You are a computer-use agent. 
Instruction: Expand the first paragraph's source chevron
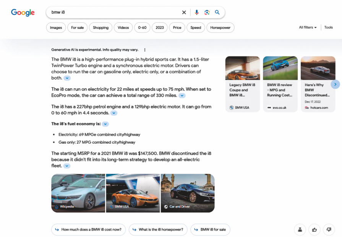[67, 78]
